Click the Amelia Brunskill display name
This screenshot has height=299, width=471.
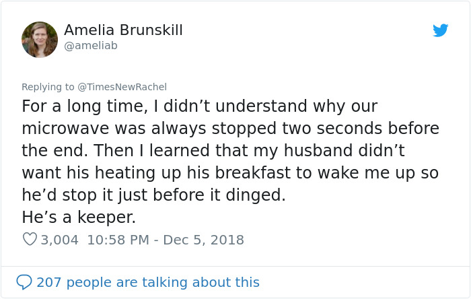tap(123, 30)
